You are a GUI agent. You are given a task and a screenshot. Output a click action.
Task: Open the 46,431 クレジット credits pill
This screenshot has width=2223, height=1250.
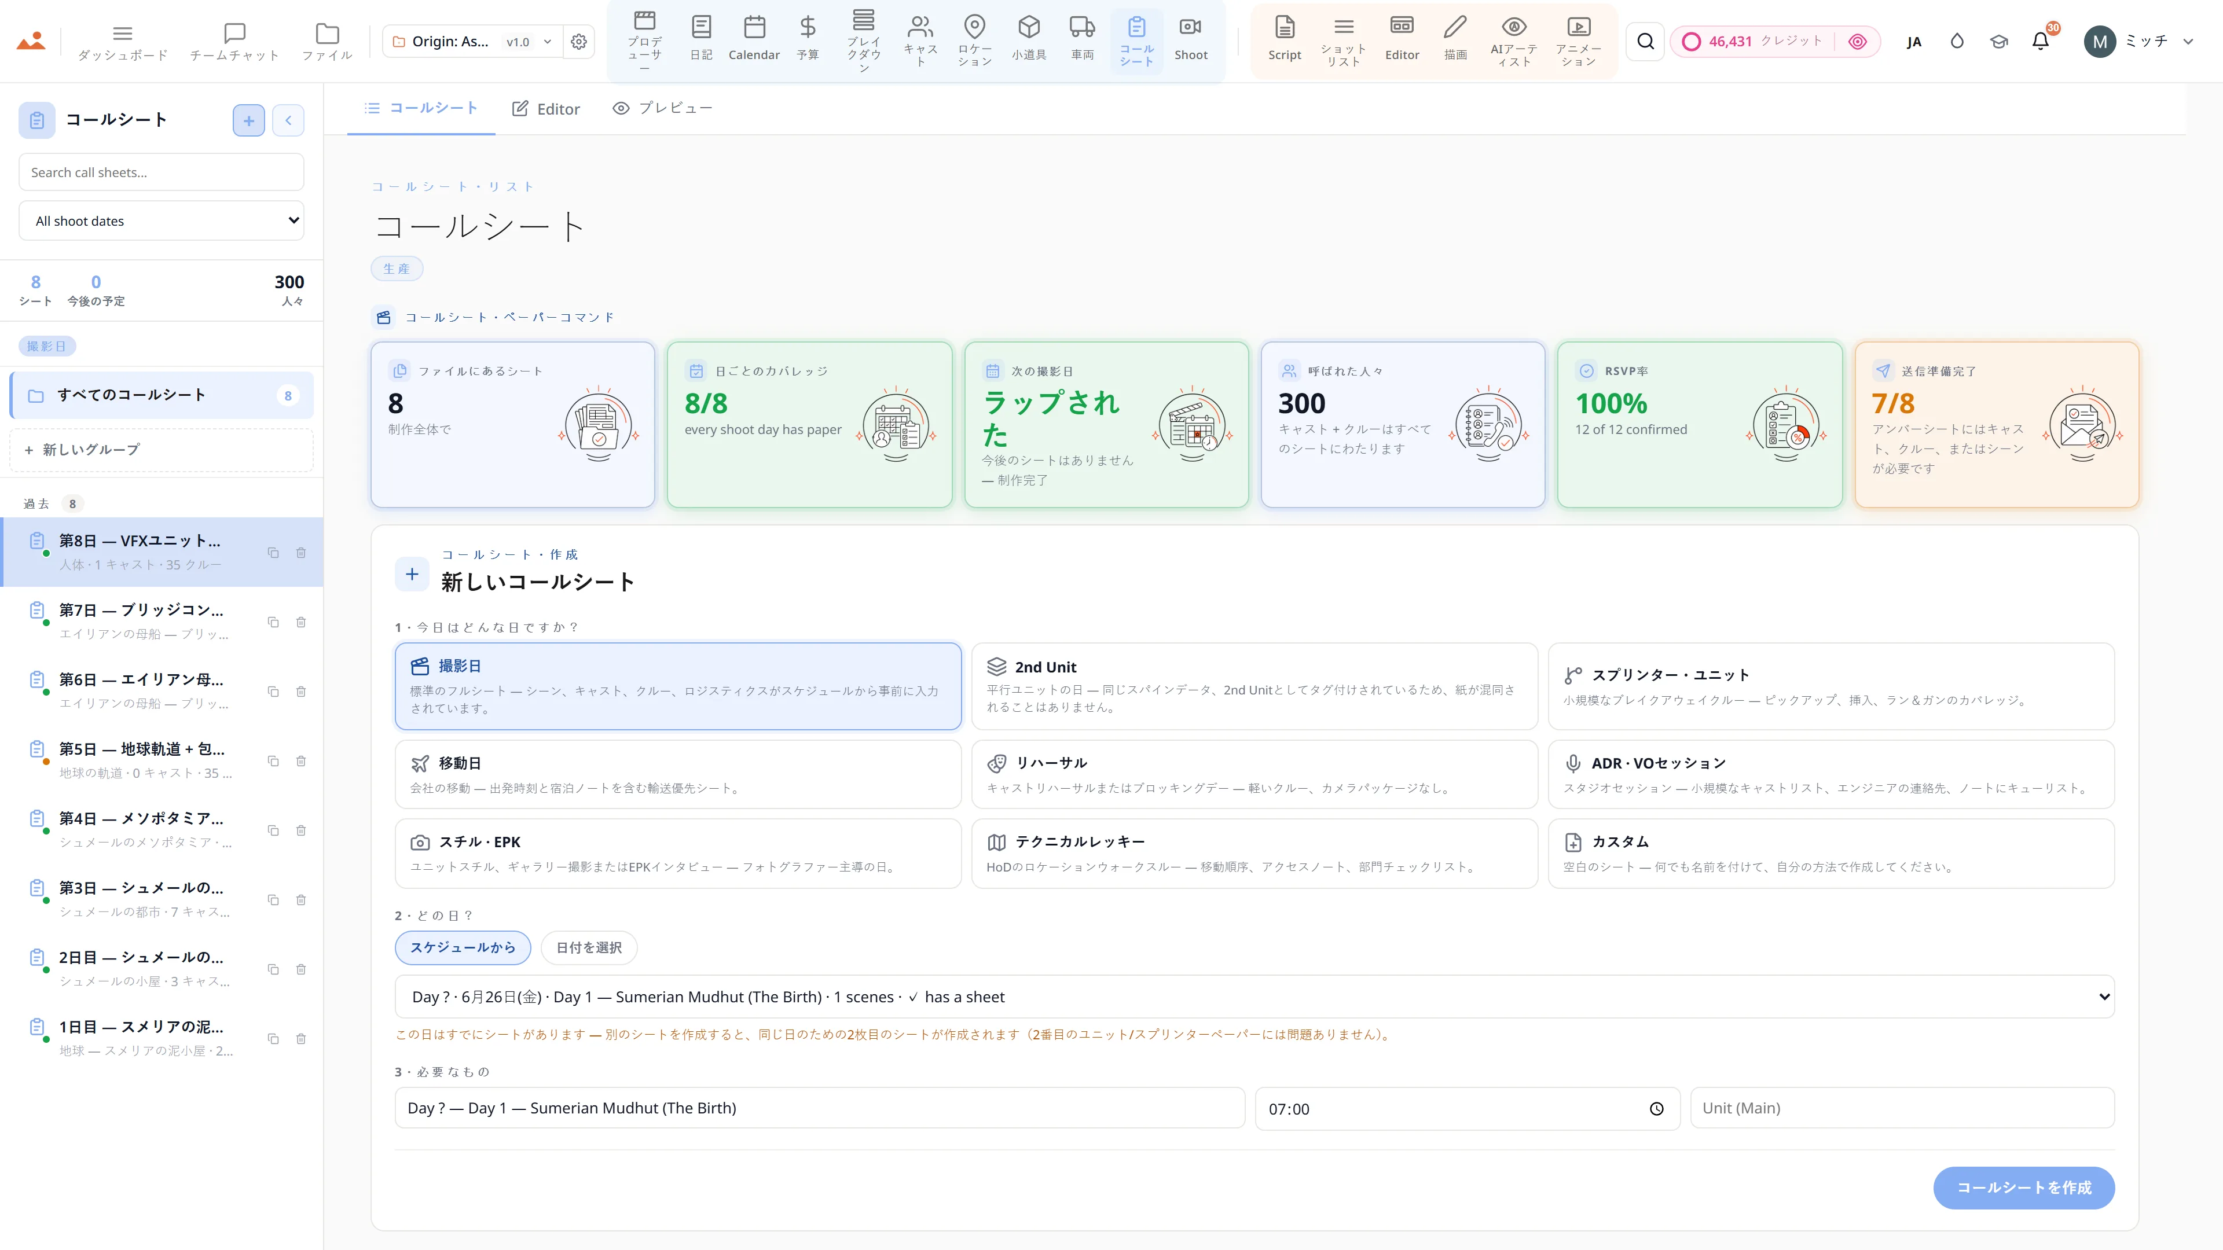(x=1774, y=42)
